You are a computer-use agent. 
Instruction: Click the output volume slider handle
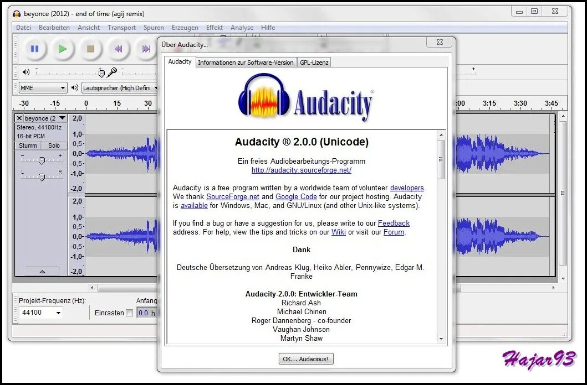pos(101,73)
